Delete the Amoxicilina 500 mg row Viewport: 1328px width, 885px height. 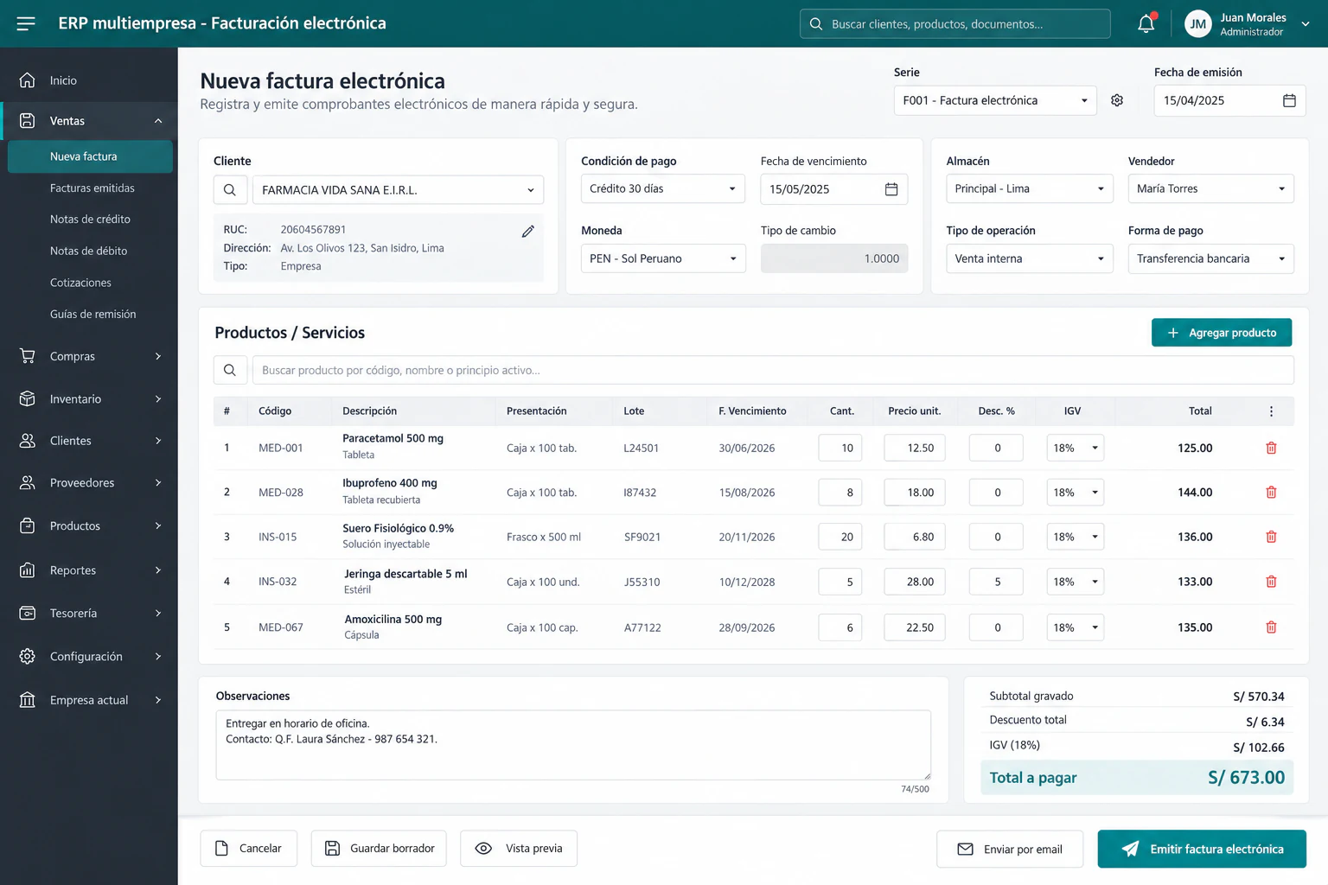[x=1271, y=627]
